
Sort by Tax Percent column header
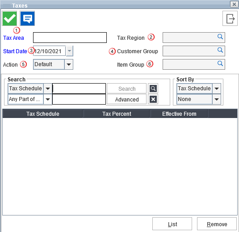click(x=117, y=114)
